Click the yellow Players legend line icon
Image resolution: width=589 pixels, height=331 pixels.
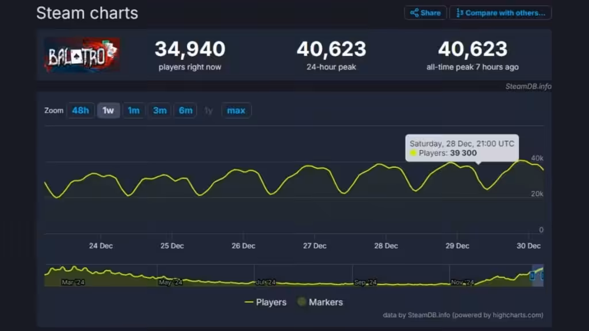[248, 302]
